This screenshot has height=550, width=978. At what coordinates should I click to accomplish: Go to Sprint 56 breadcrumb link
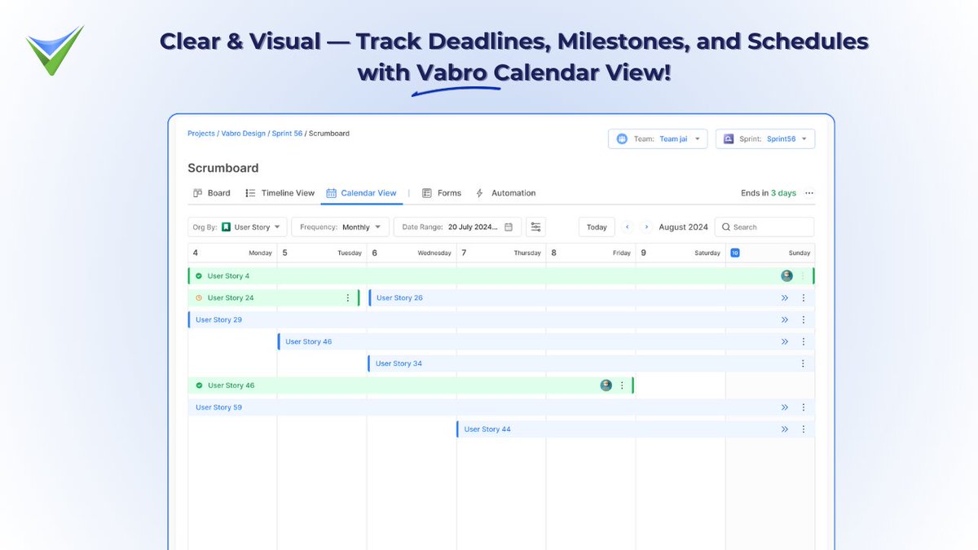click(x=287, y=134)
